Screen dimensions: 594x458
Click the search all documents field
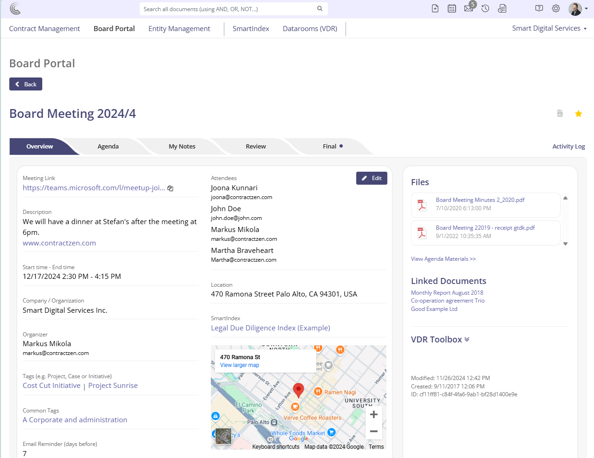(228, 9)
